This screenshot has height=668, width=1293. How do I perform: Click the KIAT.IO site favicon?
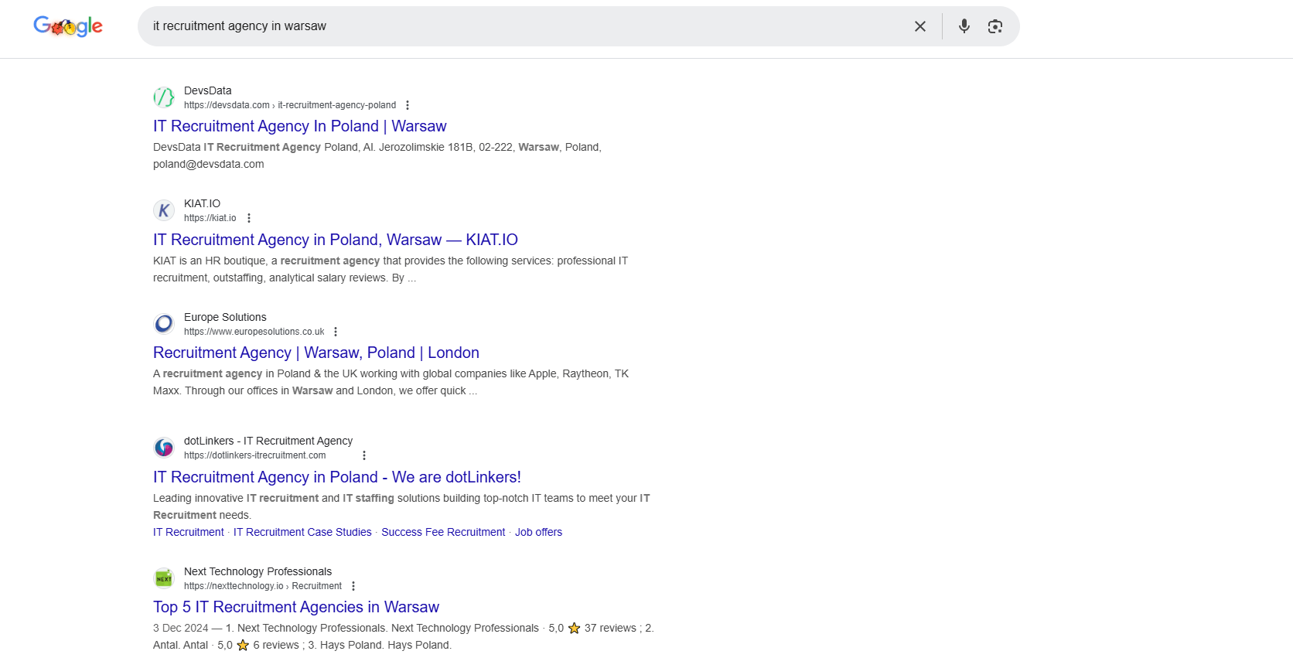(x=164, y=210)
